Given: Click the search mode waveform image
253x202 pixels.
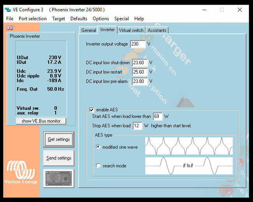Looking at the screenshot, I should coord(189,165).
